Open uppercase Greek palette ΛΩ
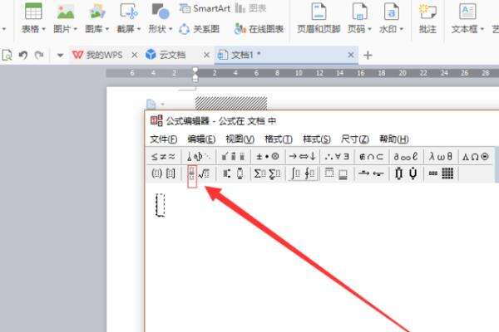The height and width of the screenshot is (332, 499). pos(475,156)
